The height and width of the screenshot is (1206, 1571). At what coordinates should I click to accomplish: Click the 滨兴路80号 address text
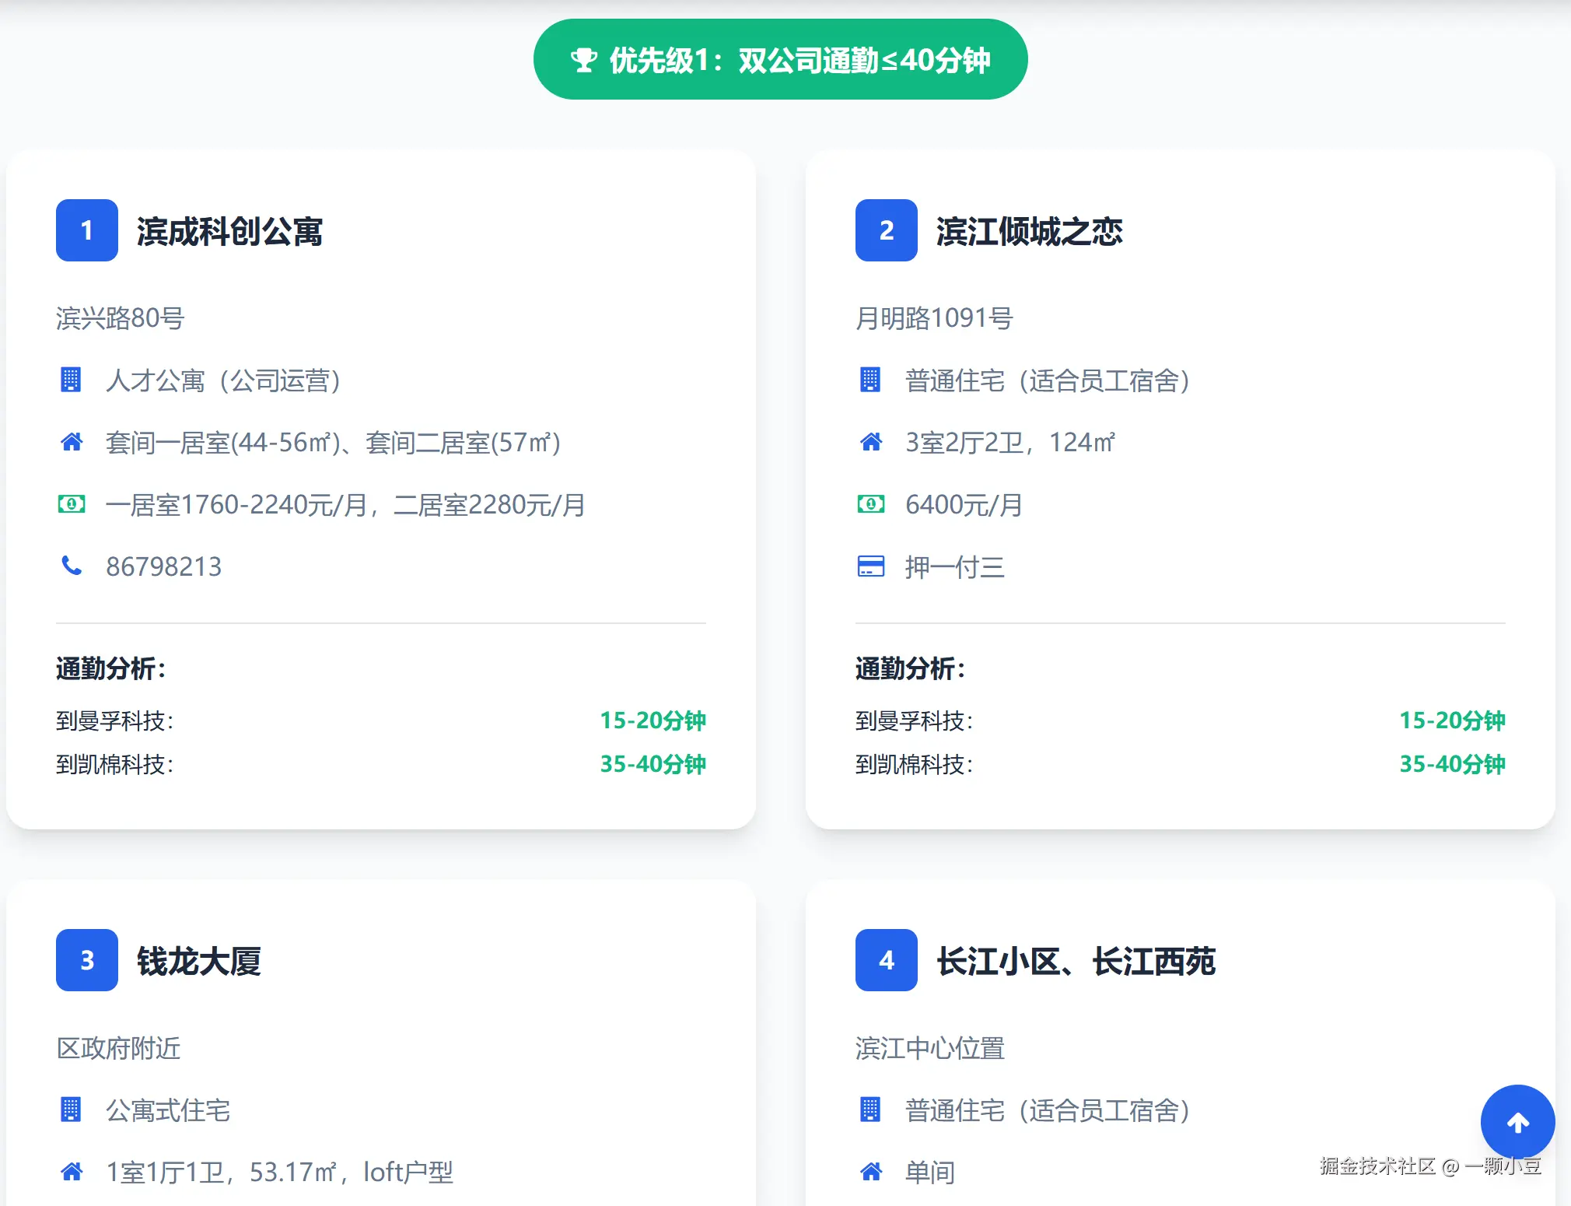click(120, 318)
